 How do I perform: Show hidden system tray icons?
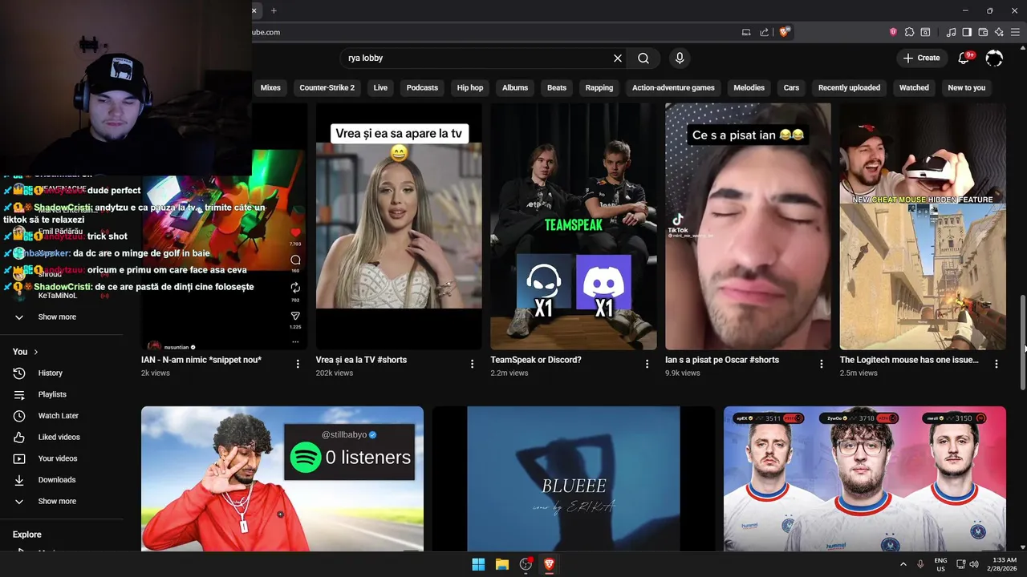[903, 564]
